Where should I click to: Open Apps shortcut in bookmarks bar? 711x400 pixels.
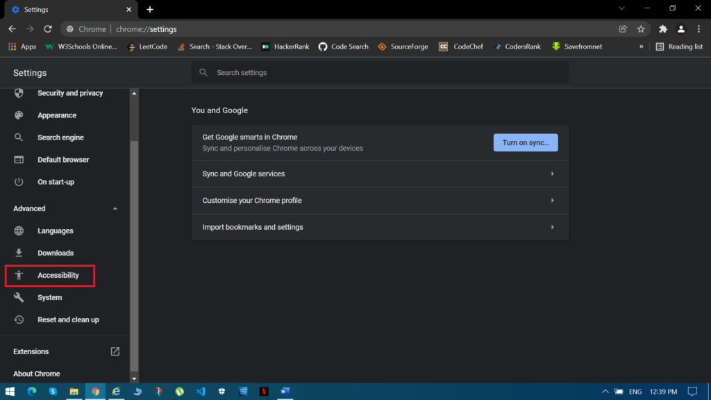pyautogui.click(x=22, y=47)
